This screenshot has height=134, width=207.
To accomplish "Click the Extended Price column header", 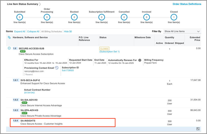I will click(x=195, y=39).
